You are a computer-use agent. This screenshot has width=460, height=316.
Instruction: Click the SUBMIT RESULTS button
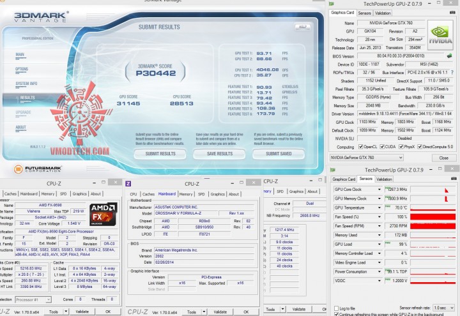(x=160, y=154)
